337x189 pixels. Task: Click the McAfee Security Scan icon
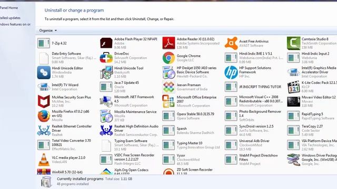click(x=44, y=101)
